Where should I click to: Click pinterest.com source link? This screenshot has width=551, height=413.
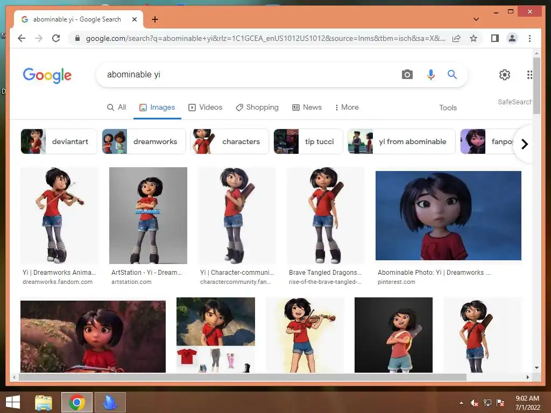point(397,282)
